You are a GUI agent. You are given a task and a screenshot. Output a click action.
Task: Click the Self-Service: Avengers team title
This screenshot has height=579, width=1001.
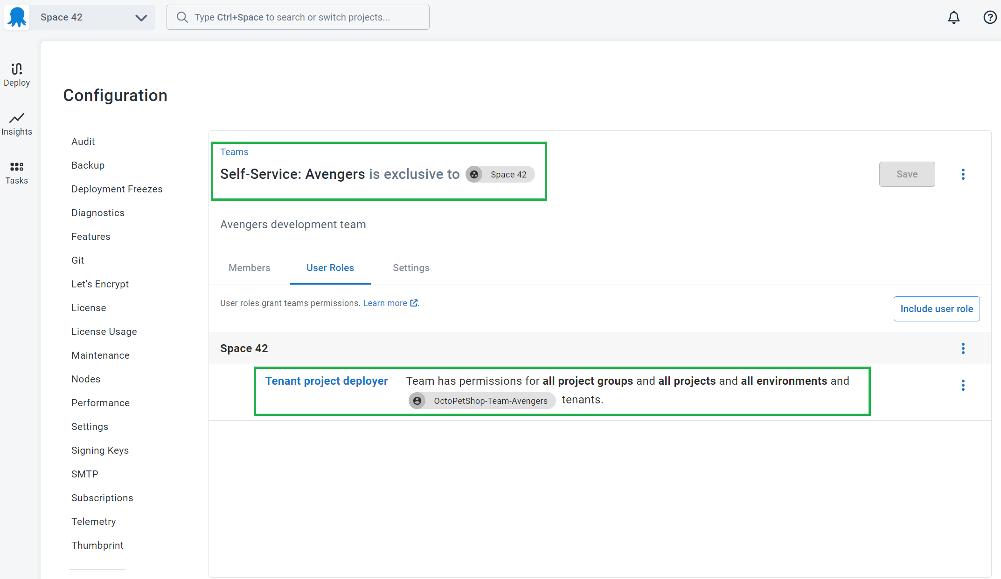pos(292,174)
